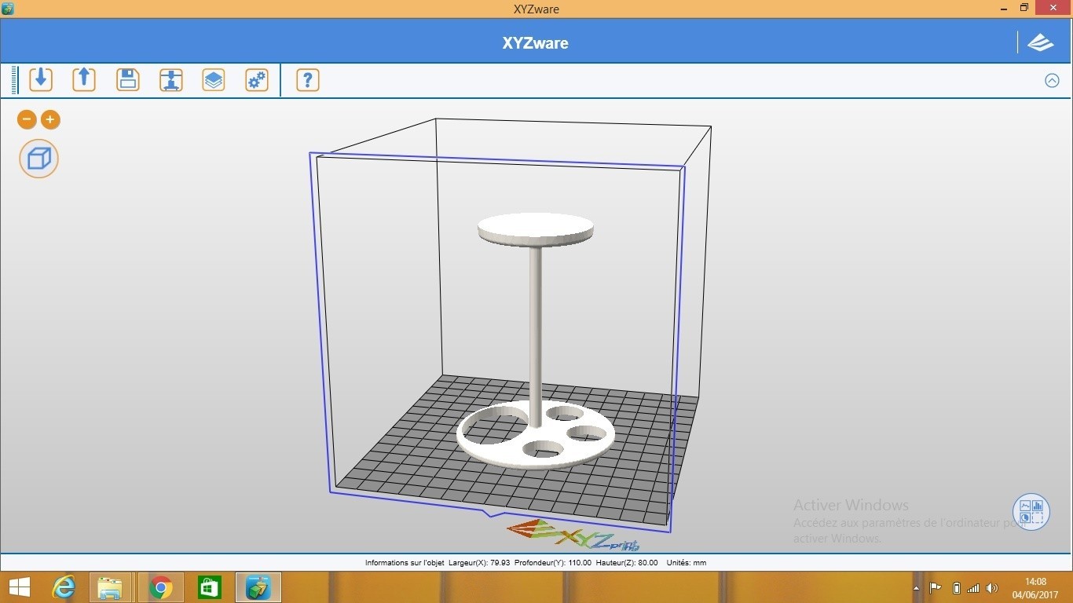Launch Internet Explorer from the taskbar
This screenshot has width=1073, height=603.
pyautogui.click(x=64, y=587)
